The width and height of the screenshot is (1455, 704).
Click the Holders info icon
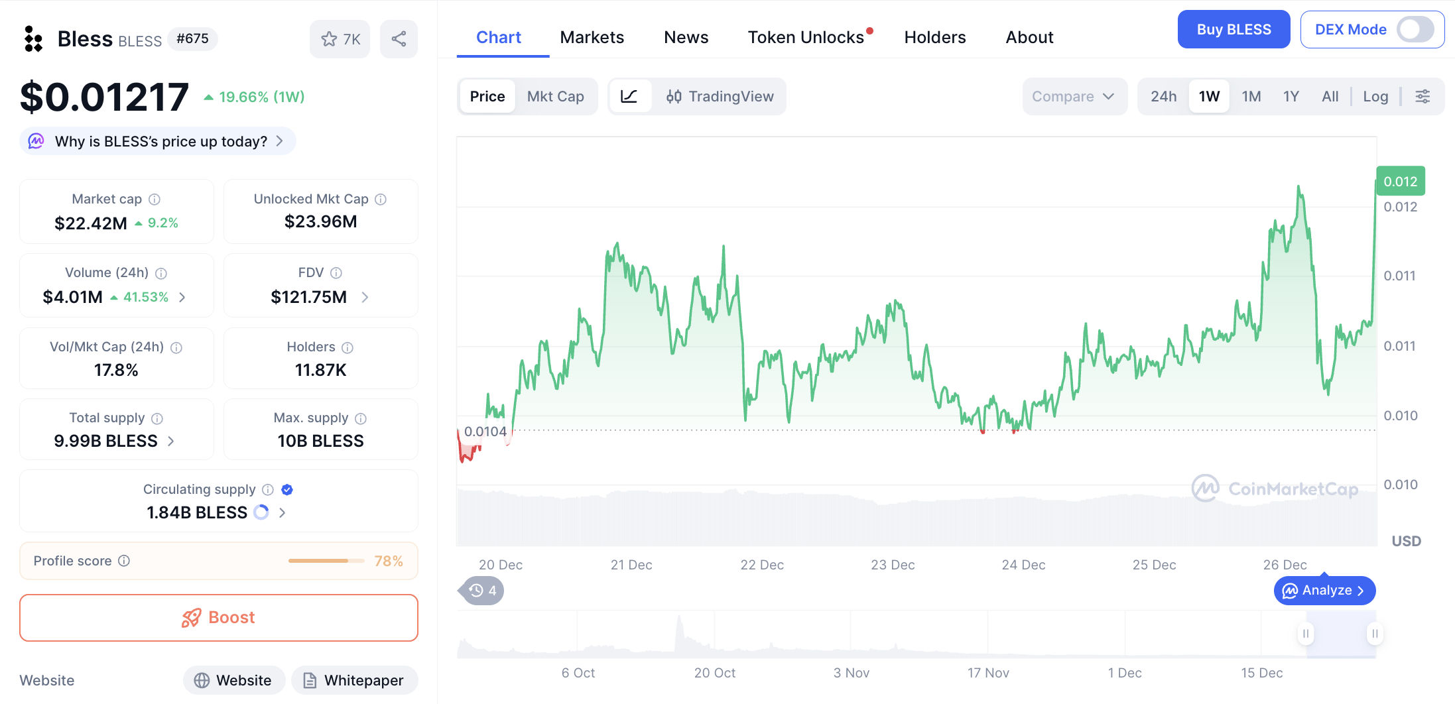(348, 347)
